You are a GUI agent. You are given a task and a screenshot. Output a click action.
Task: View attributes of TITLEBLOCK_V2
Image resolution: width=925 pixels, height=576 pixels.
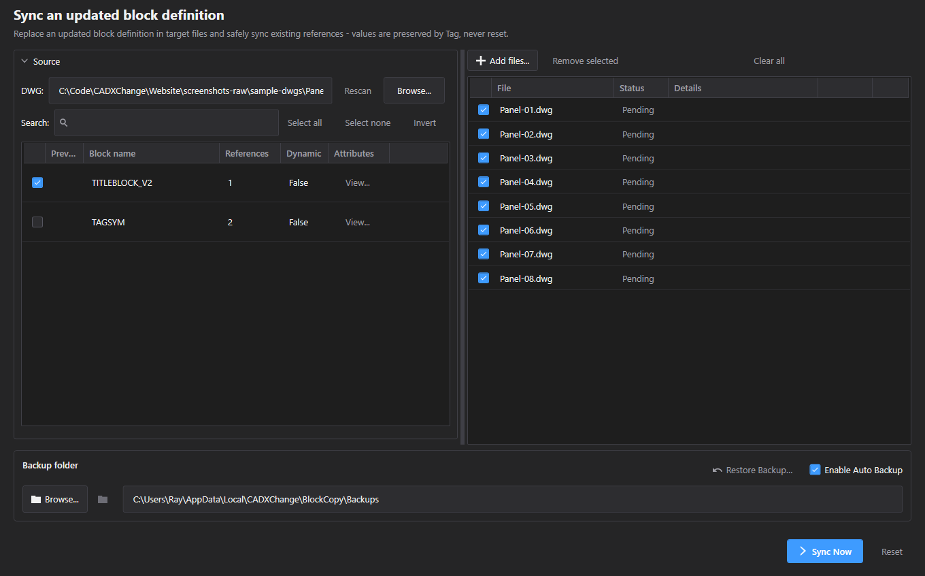pos(358,182)
